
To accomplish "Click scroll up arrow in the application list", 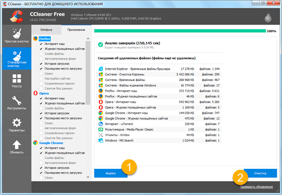I will click(x=88, y=38).
